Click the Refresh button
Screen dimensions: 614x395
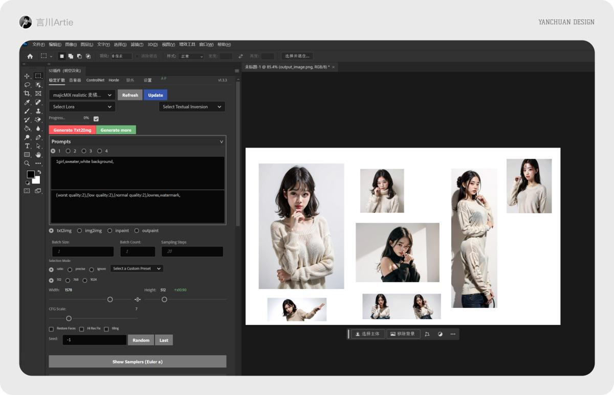[130, 95]
